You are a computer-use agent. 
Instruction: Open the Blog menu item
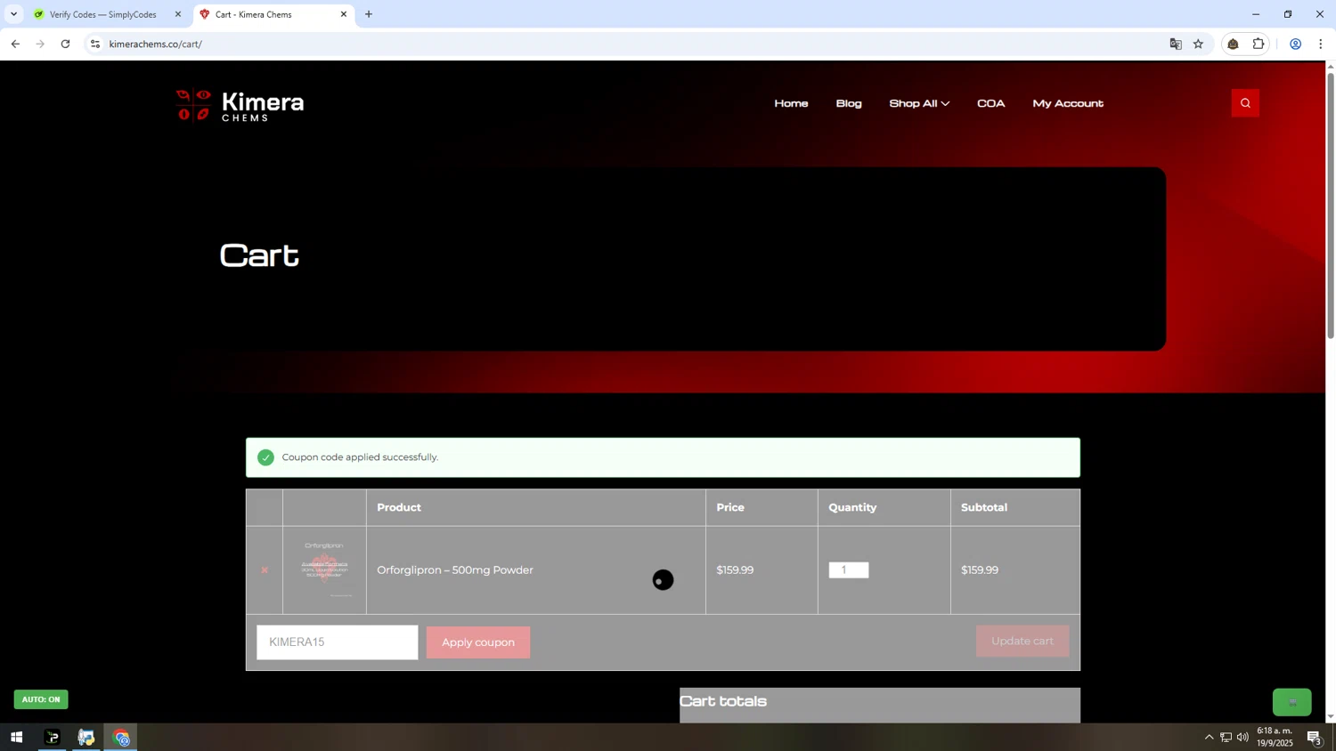coord(849,103)
